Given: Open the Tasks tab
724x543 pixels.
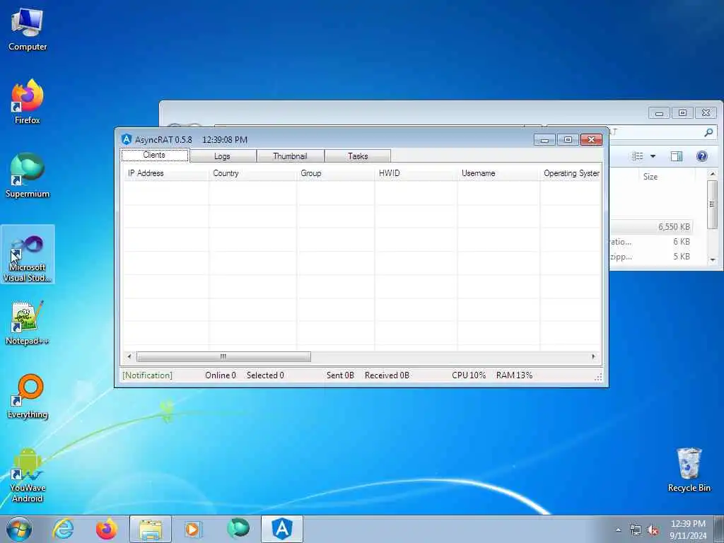Looking at the screenshot, I should click(x=358, y=156).
